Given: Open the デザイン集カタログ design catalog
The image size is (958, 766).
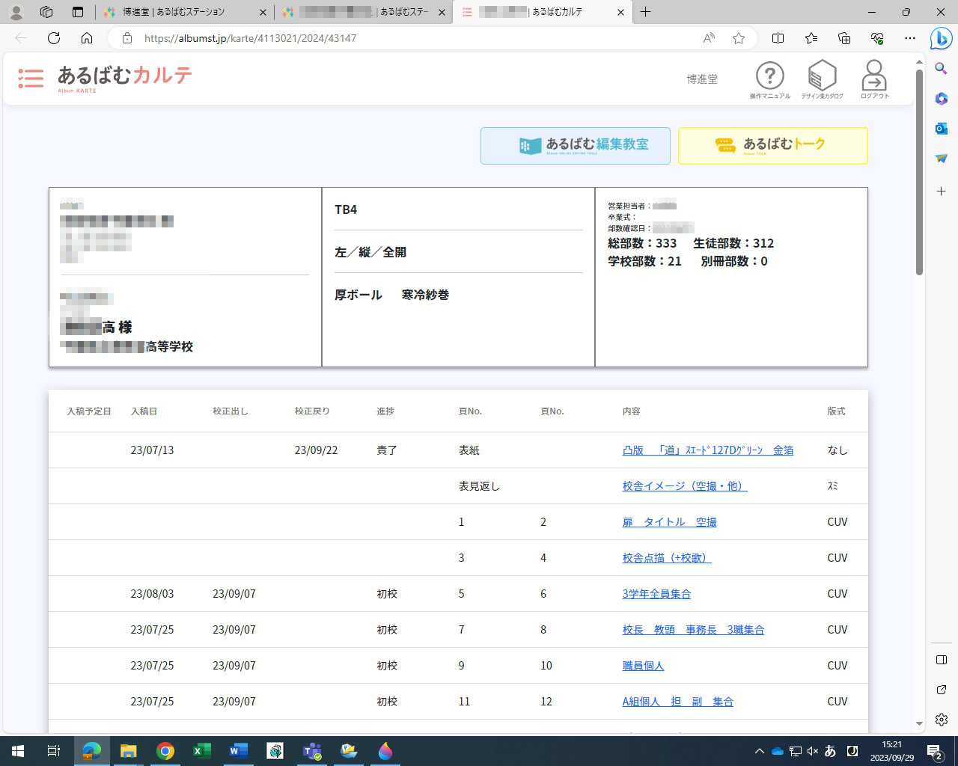Looking at the screenshot, I should pyautogui.click(x=823, y=75).
